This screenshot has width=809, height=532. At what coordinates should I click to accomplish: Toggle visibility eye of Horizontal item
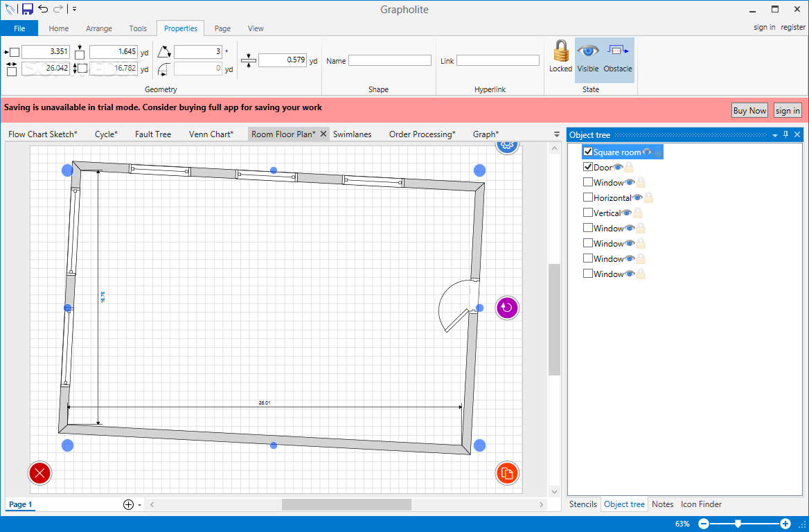pos(637,197)
